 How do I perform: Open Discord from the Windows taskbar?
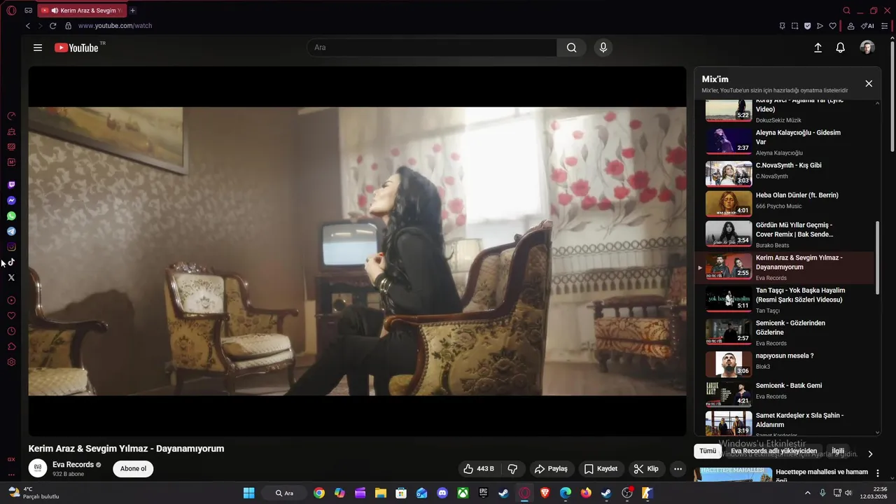click(x=442, y=493)
